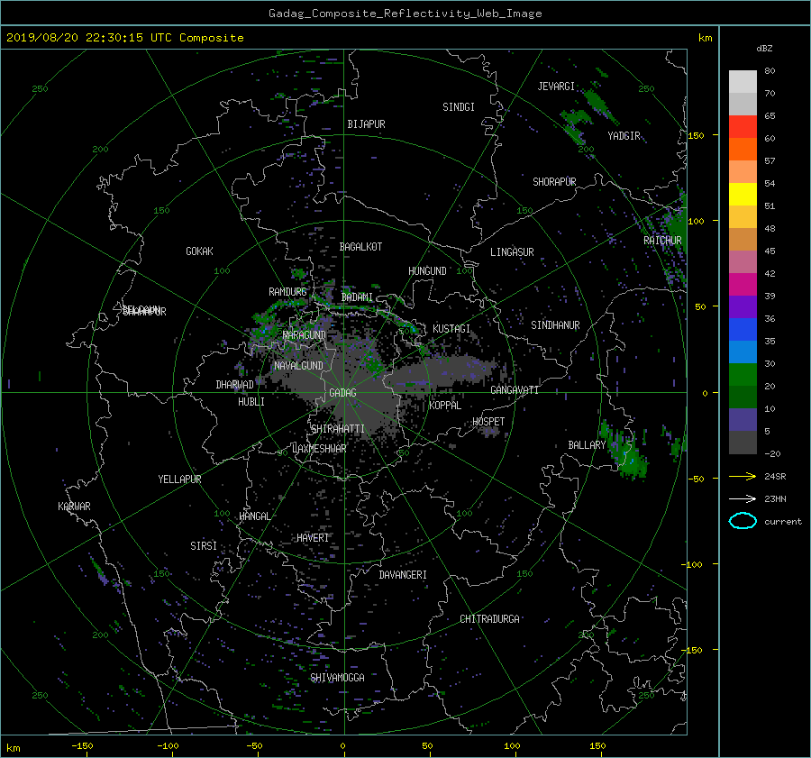Select the red 65-60 dBZ color swatch
Viewport: 811px width, 758px height.
click(743, 127)
